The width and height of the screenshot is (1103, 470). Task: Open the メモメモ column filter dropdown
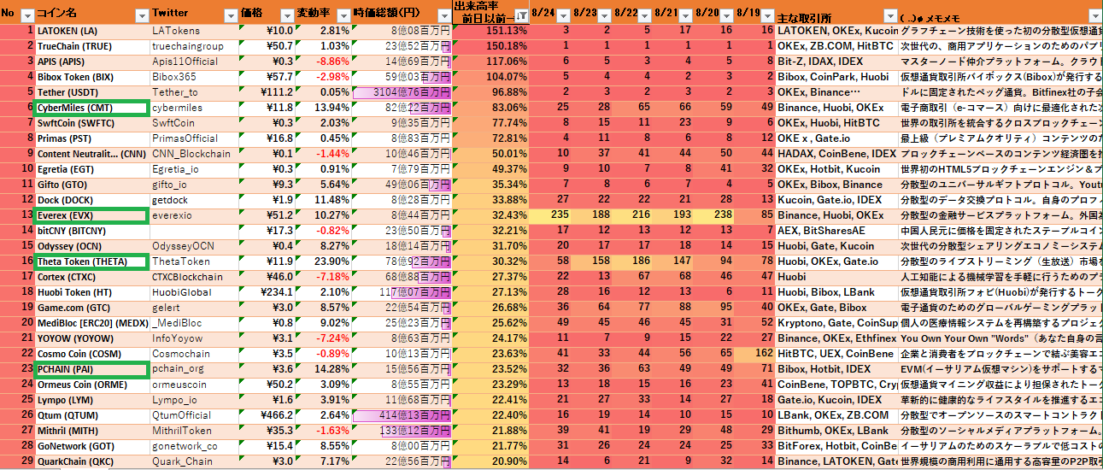(1094, 15)
